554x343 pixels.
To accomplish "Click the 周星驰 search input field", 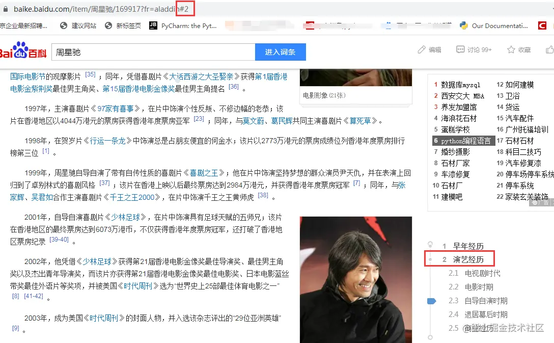I will [x=153, y=52].
